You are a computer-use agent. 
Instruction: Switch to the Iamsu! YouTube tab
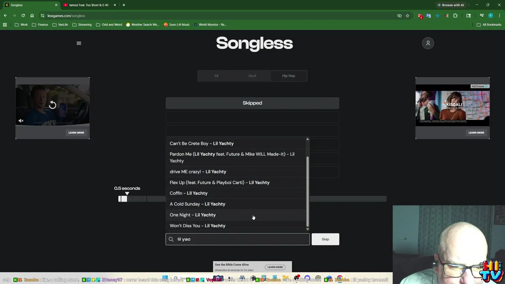point(89,5)
